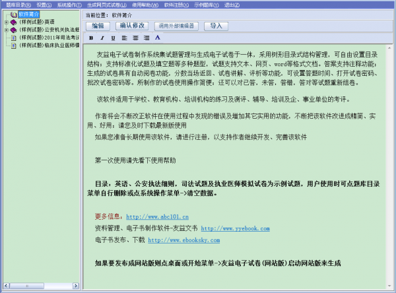Viewport: 396px width, 293px height.
Task: Click open-book icon beside 软件简介
Action: coord(14,15)
